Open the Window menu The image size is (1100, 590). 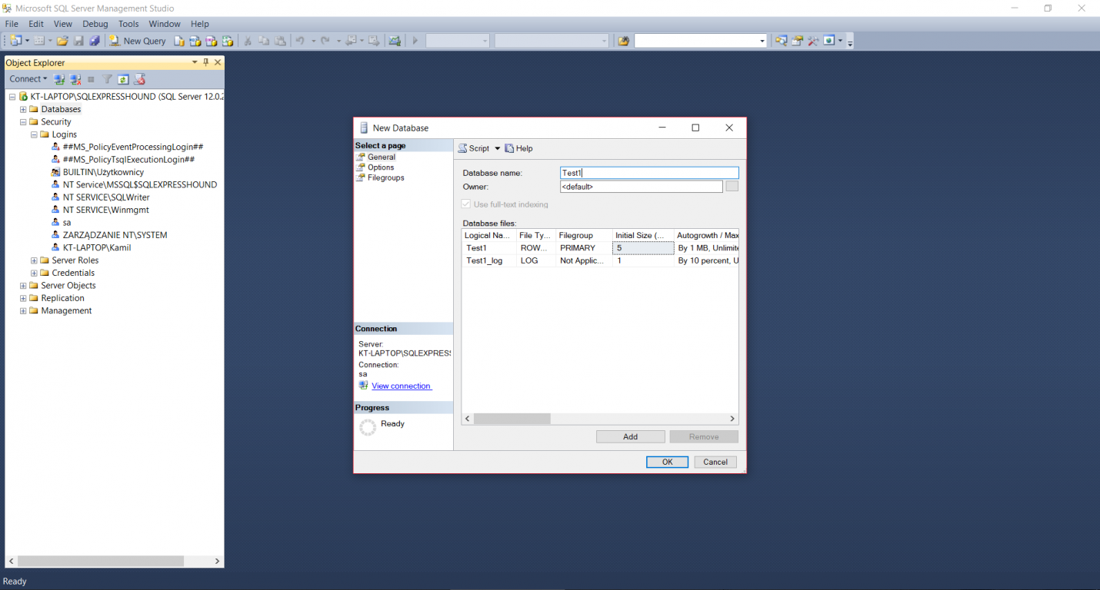click(x=165, y=24)
